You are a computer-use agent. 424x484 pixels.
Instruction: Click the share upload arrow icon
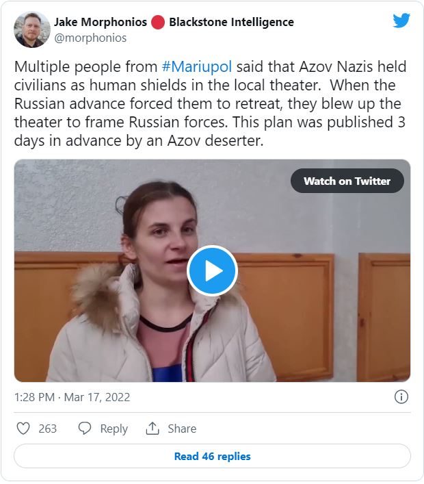click(x=153, y=429)
